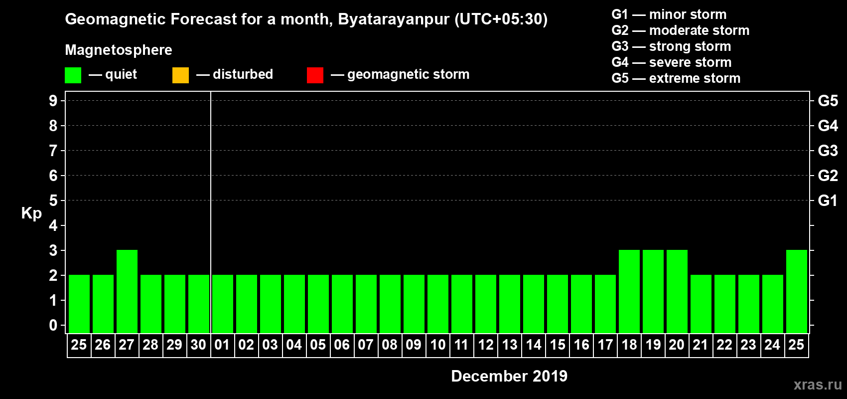Click the bar for December 25
Viewport: 847px width, 399px height.
pyautogui.click(x=797, y=291)
